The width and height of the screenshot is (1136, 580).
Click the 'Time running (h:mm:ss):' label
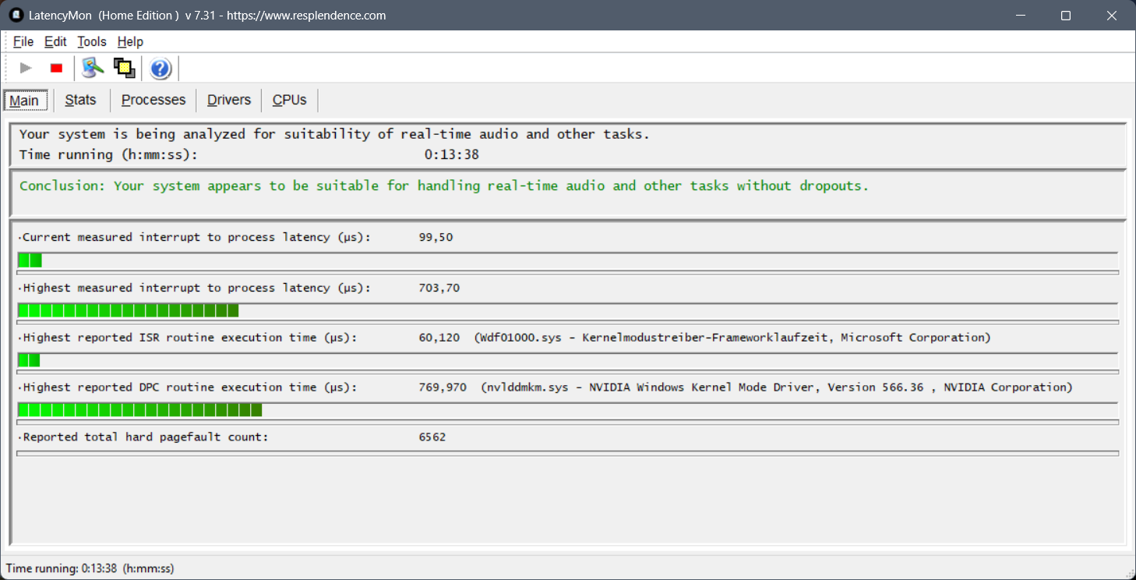109,154
